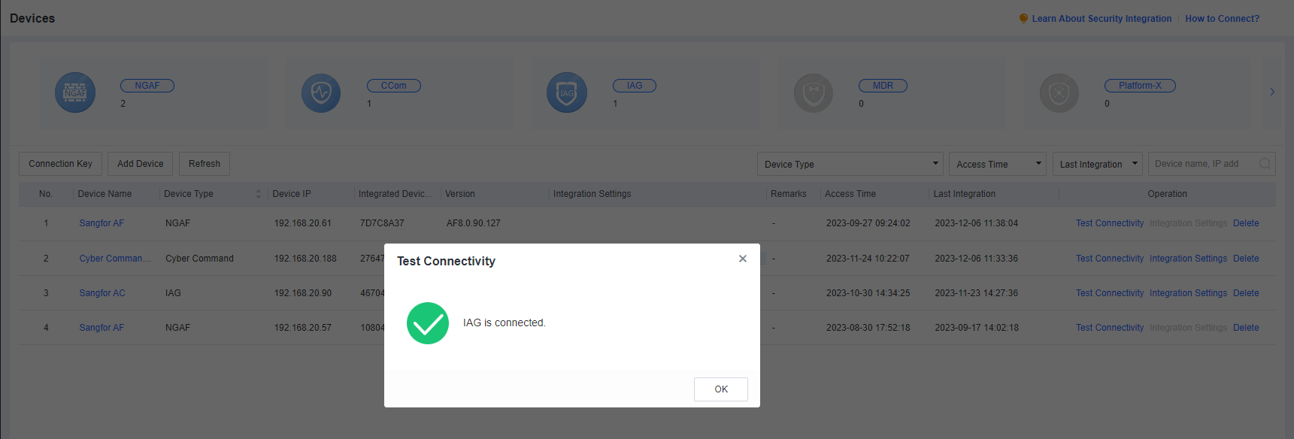Open the Connection Key button
Viewport: 1294px width, 439px height.
point(60,164)
